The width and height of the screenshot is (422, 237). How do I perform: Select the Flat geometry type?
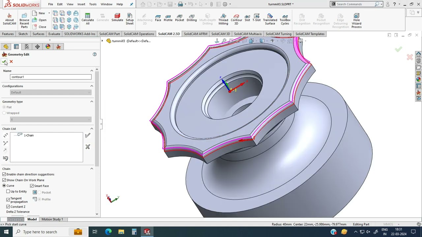pyautogui.click(x=4, y=107)
